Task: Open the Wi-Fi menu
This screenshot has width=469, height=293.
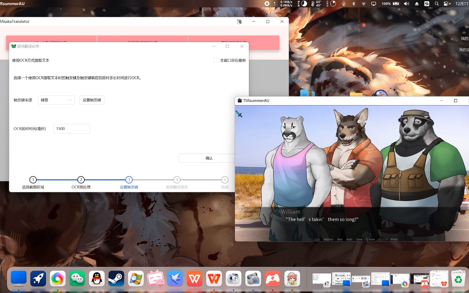Action: tap(364, 4)
